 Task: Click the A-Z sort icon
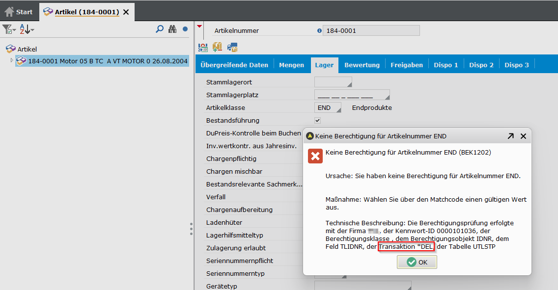coord(25,29)
